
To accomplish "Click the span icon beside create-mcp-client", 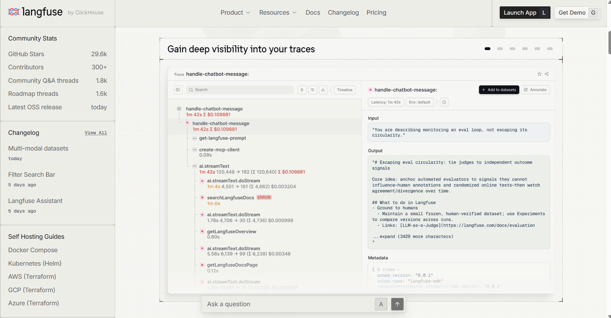I will click(x=195, y=150).
